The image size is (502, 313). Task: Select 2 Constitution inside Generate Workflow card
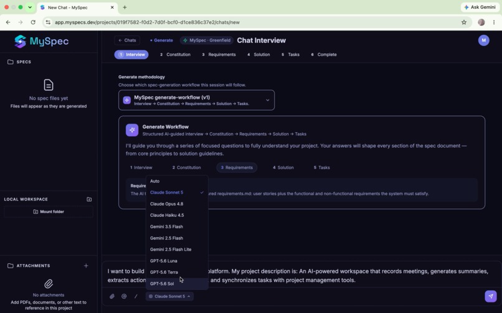pos(187,167)
